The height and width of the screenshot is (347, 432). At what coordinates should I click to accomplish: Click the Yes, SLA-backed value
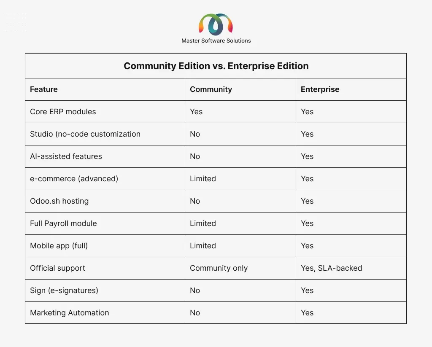pos(331,268)
